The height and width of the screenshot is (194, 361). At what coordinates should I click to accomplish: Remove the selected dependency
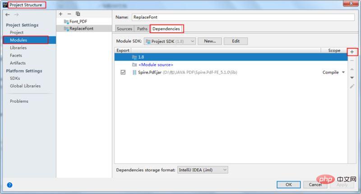click(x=352, y=60)
